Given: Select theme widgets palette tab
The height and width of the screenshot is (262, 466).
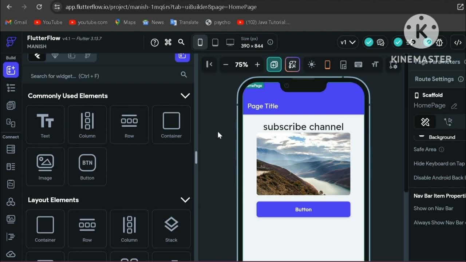Looking at the screenshot, I should 88,56.
